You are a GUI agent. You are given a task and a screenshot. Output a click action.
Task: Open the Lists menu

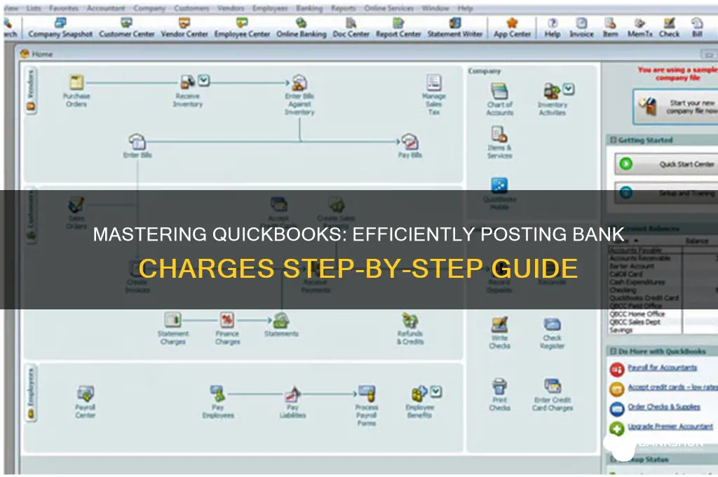[x=34, y=8]
